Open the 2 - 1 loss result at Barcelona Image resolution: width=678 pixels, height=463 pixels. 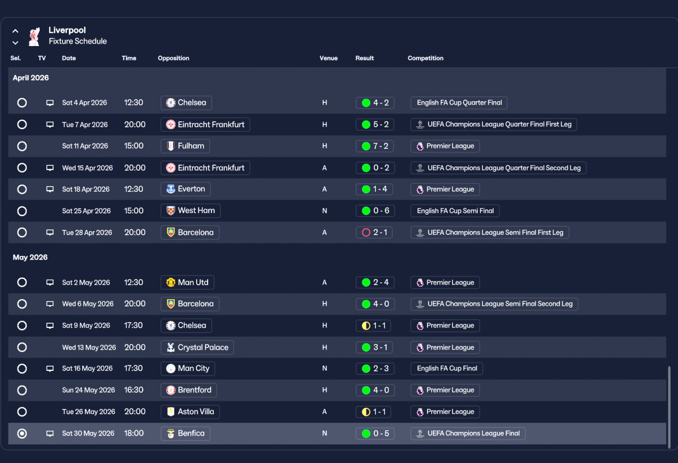pos(374,233)
